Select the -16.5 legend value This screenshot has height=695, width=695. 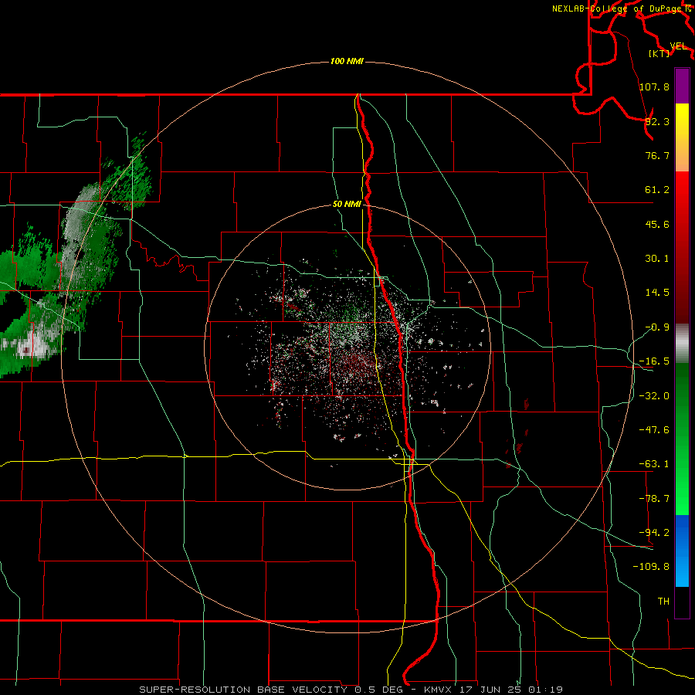click(654, 361)
